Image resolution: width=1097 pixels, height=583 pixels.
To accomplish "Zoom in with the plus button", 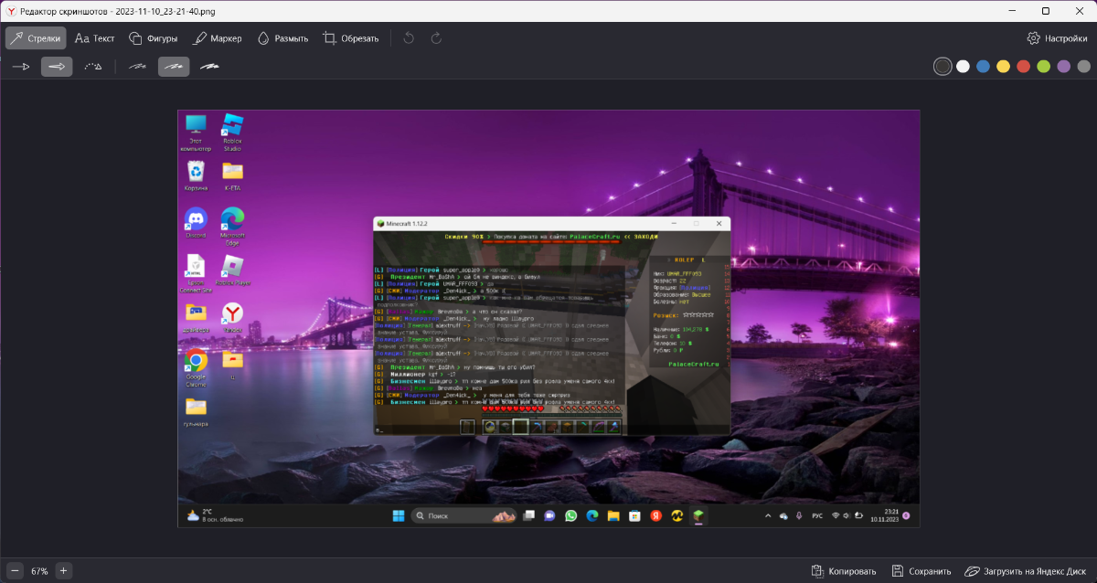I will tap(63, 570).
